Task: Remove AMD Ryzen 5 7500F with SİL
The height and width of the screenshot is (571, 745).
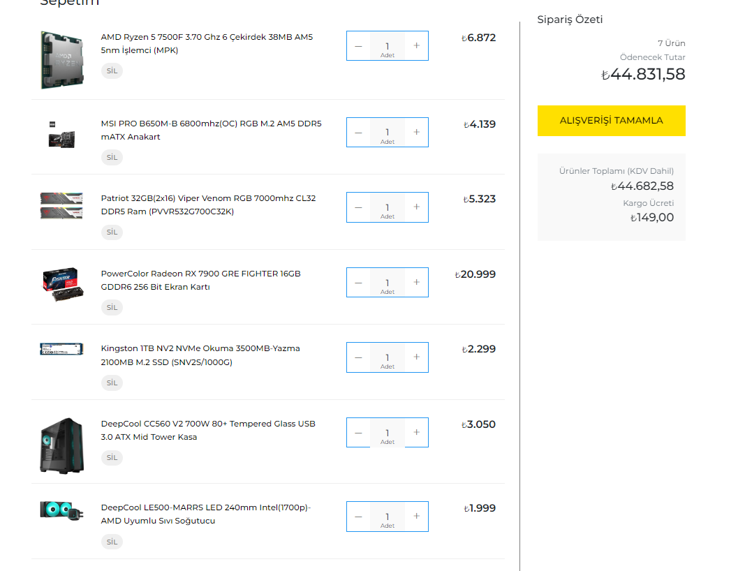Action: (x=112, y=71)
